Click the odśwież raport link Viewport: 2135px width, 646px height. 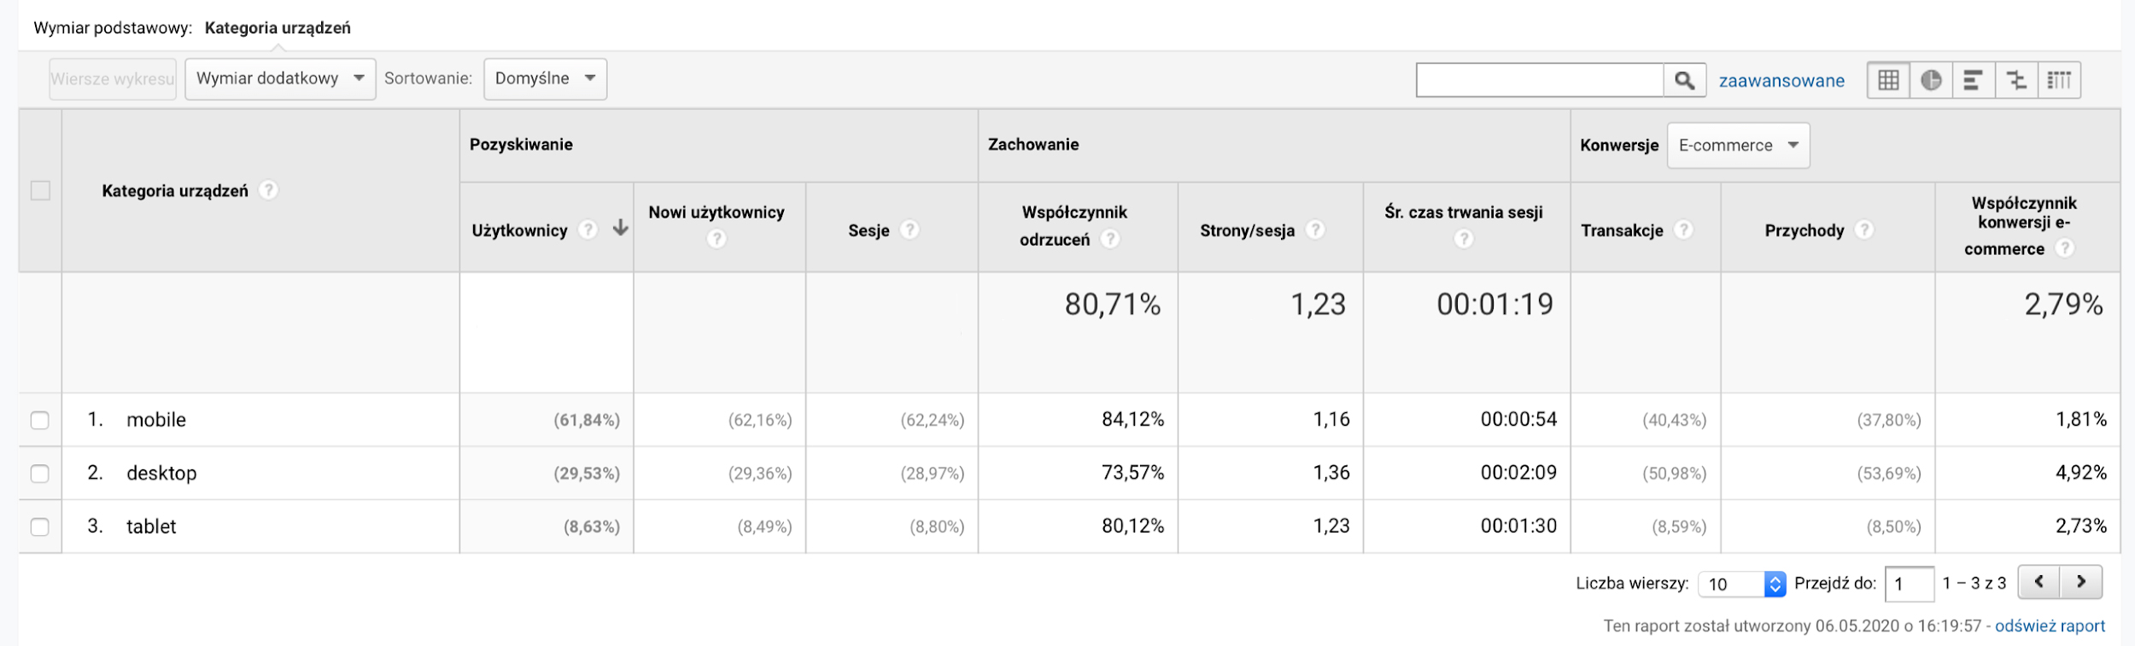(x=2050, y=626)
